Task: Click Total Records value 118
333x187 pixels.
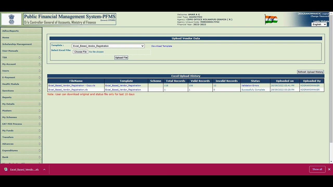Action: pos(166,85)
